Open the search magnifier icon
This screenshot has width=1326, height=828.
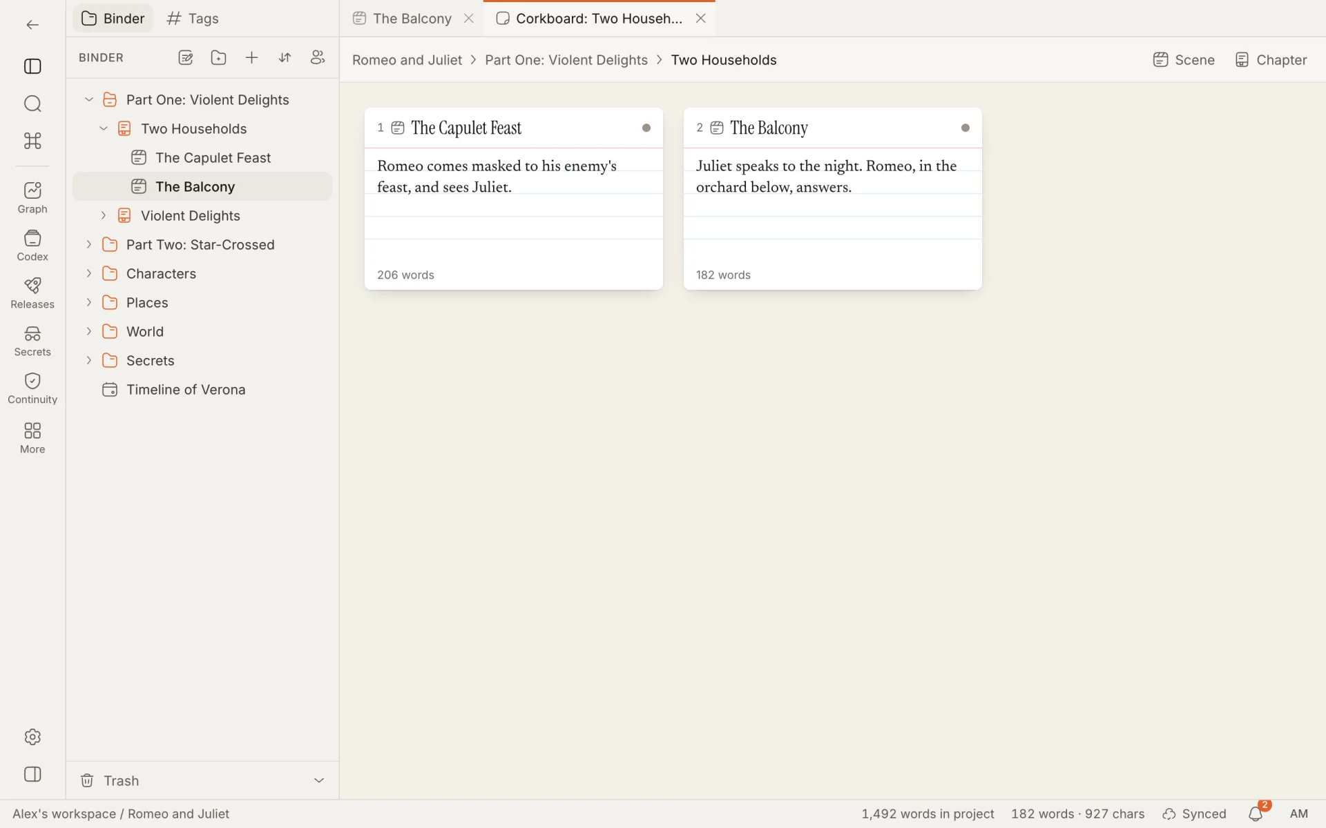coord(32,103)
